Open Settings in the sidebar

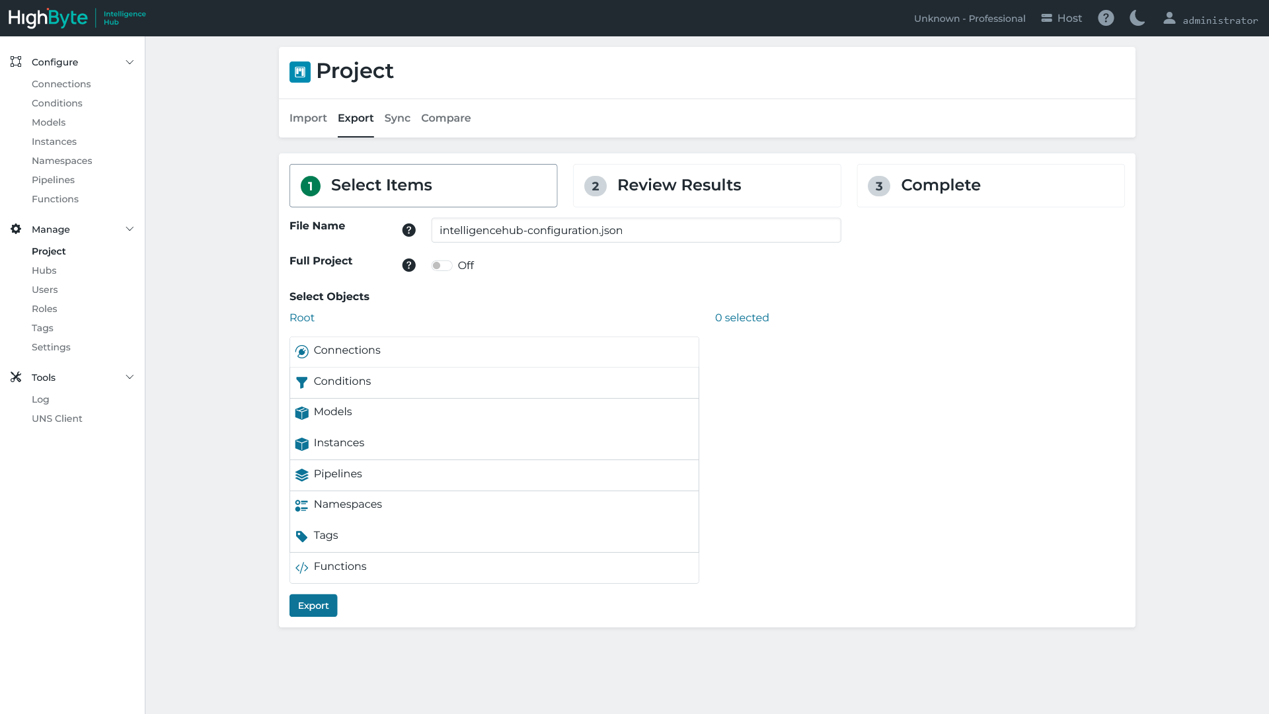point(51,347)
